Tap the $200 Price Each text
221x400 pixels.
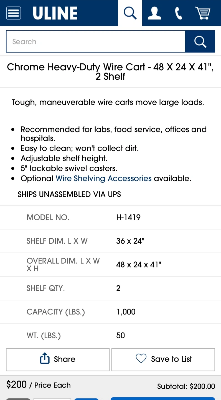click(x=39, y=385)
